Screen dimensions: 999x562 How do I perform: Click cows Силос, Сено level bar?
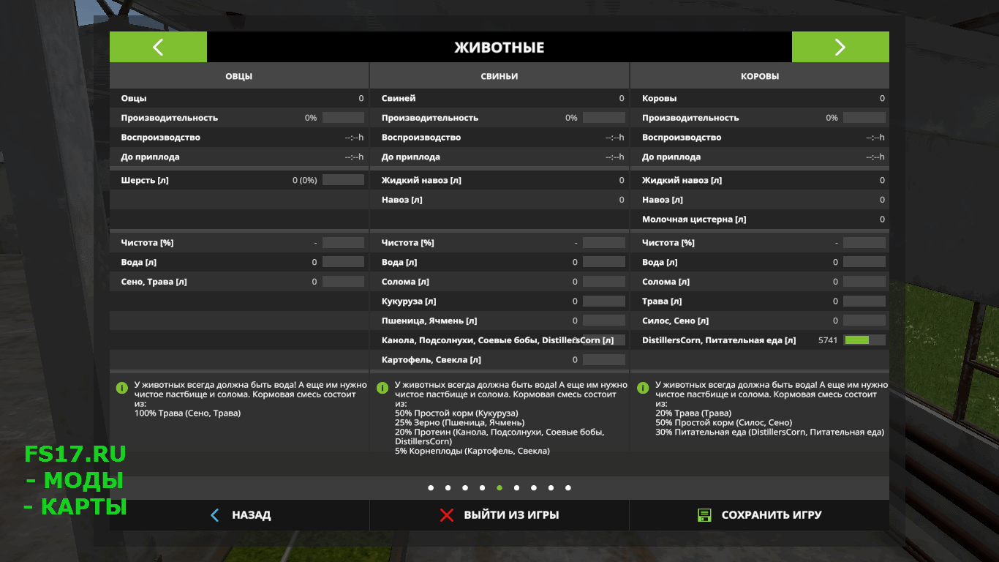(x=864, y=321)
